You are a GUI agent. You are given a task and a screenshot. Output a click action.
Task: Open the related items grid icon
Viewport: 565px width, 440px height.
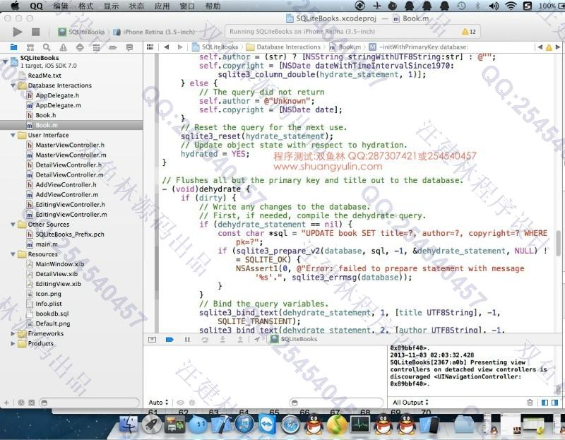tap(150, 47)
